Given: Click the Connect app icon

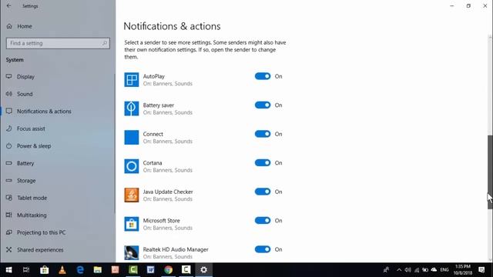Looking at the screenshot, I should tap(132, 138).
